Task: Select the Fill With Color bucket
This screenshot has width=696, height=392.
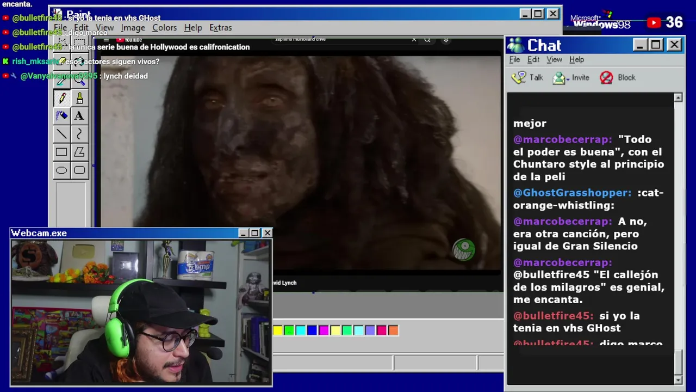Action: [79, 62]
